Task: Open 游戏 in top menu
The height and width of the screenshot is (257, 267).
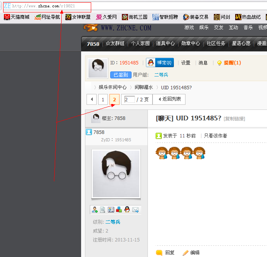Action: (x=189, y=28)
